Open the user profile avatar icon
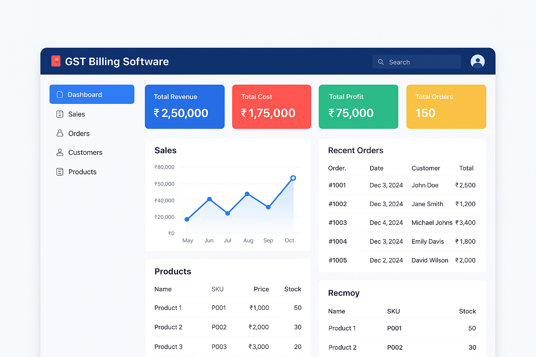The height and width of the screenshot is (357, 536). point(477,61)
